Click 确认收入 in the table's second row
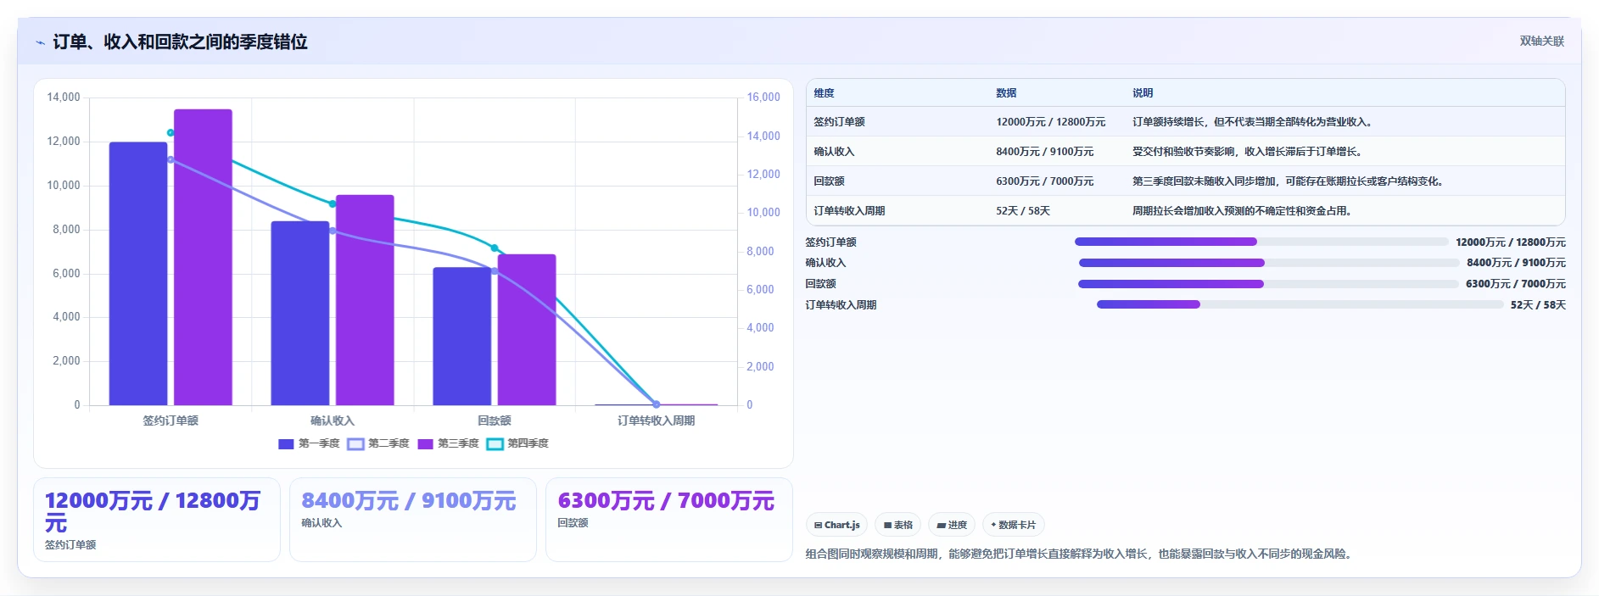The image size is (1599, 596). click(x=834, y=152)
